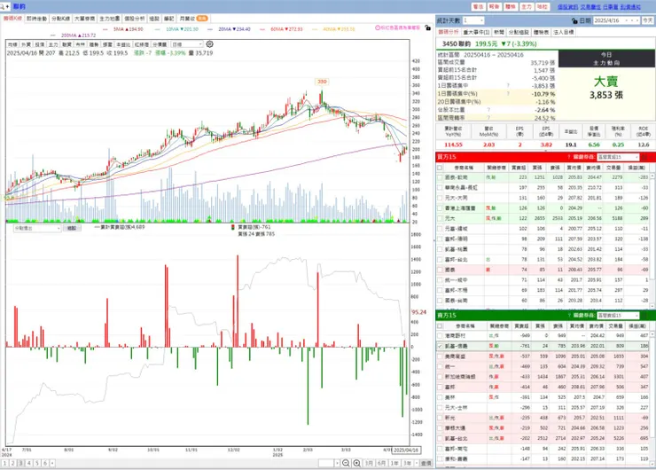The image size is (656, 470).
Task: Open the 法人目標 tab
Action: point(564,32)
